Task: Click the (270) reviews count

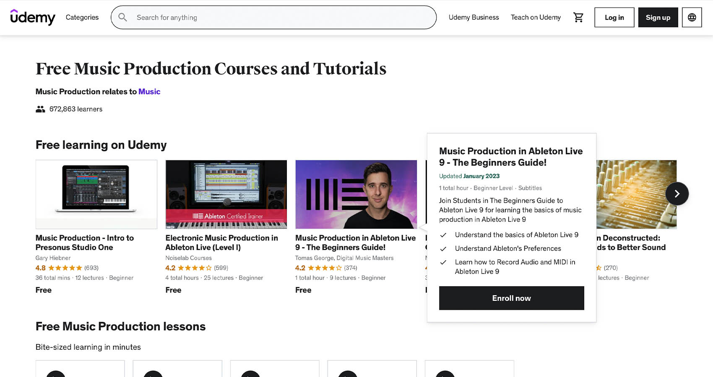Action: 611,268
